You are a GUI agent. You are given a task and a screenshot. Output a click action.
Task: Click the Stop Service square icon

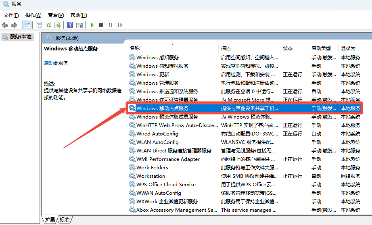point(101,25)
